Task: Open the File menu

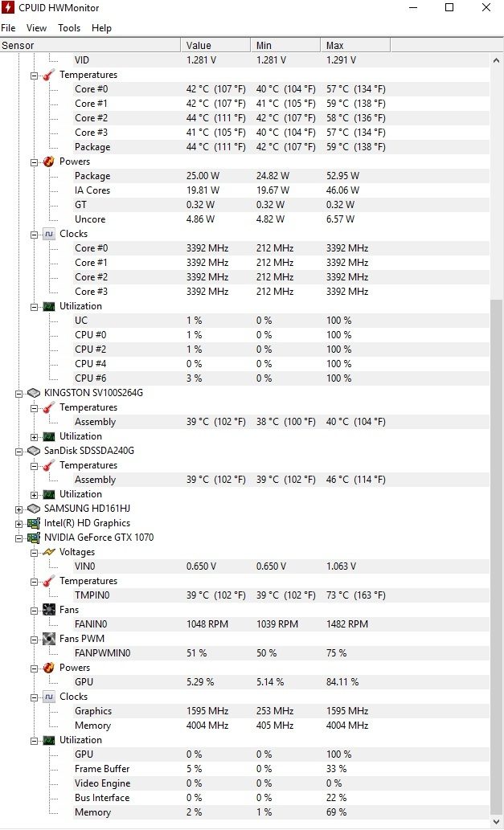Action: coord(8,28)
